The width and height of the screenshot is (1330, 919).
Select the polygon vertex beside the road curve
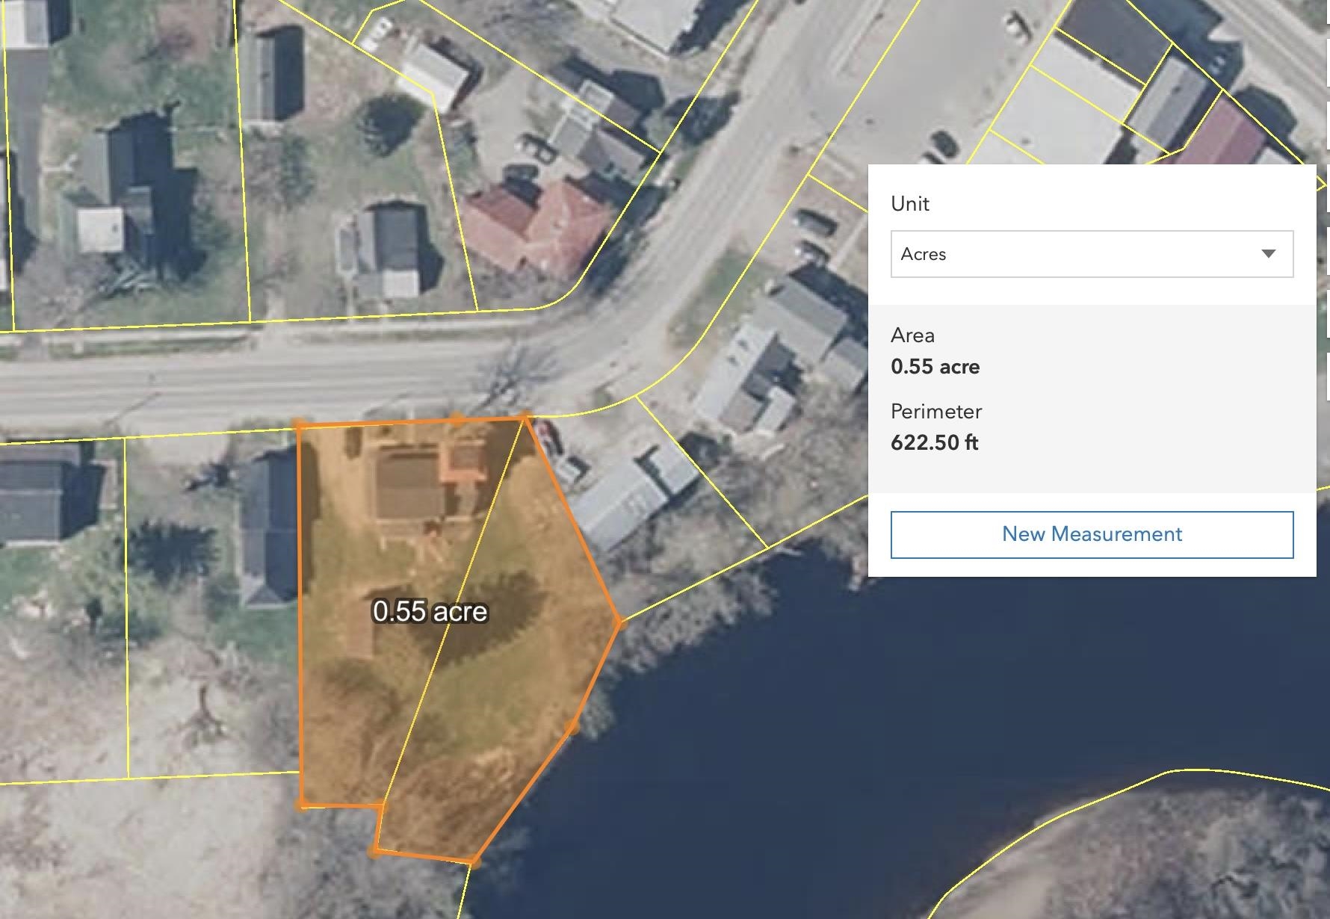[x=525, y=417]
